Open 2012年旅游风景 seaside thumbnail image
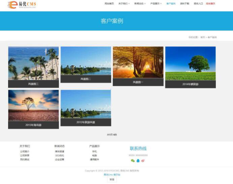233x184 pixels. (86, 104)
